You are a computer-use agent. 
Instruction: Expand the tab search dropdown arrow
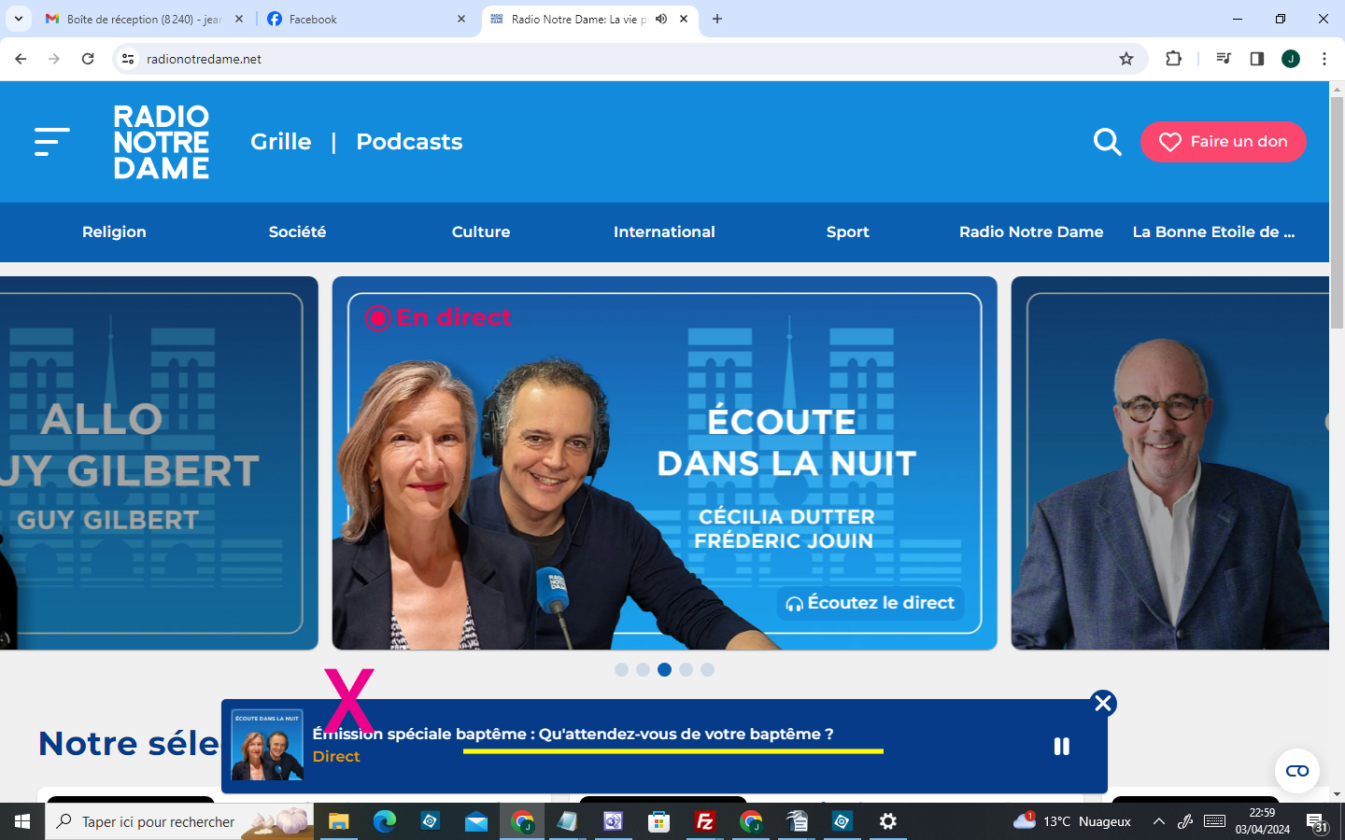[18, 19]
